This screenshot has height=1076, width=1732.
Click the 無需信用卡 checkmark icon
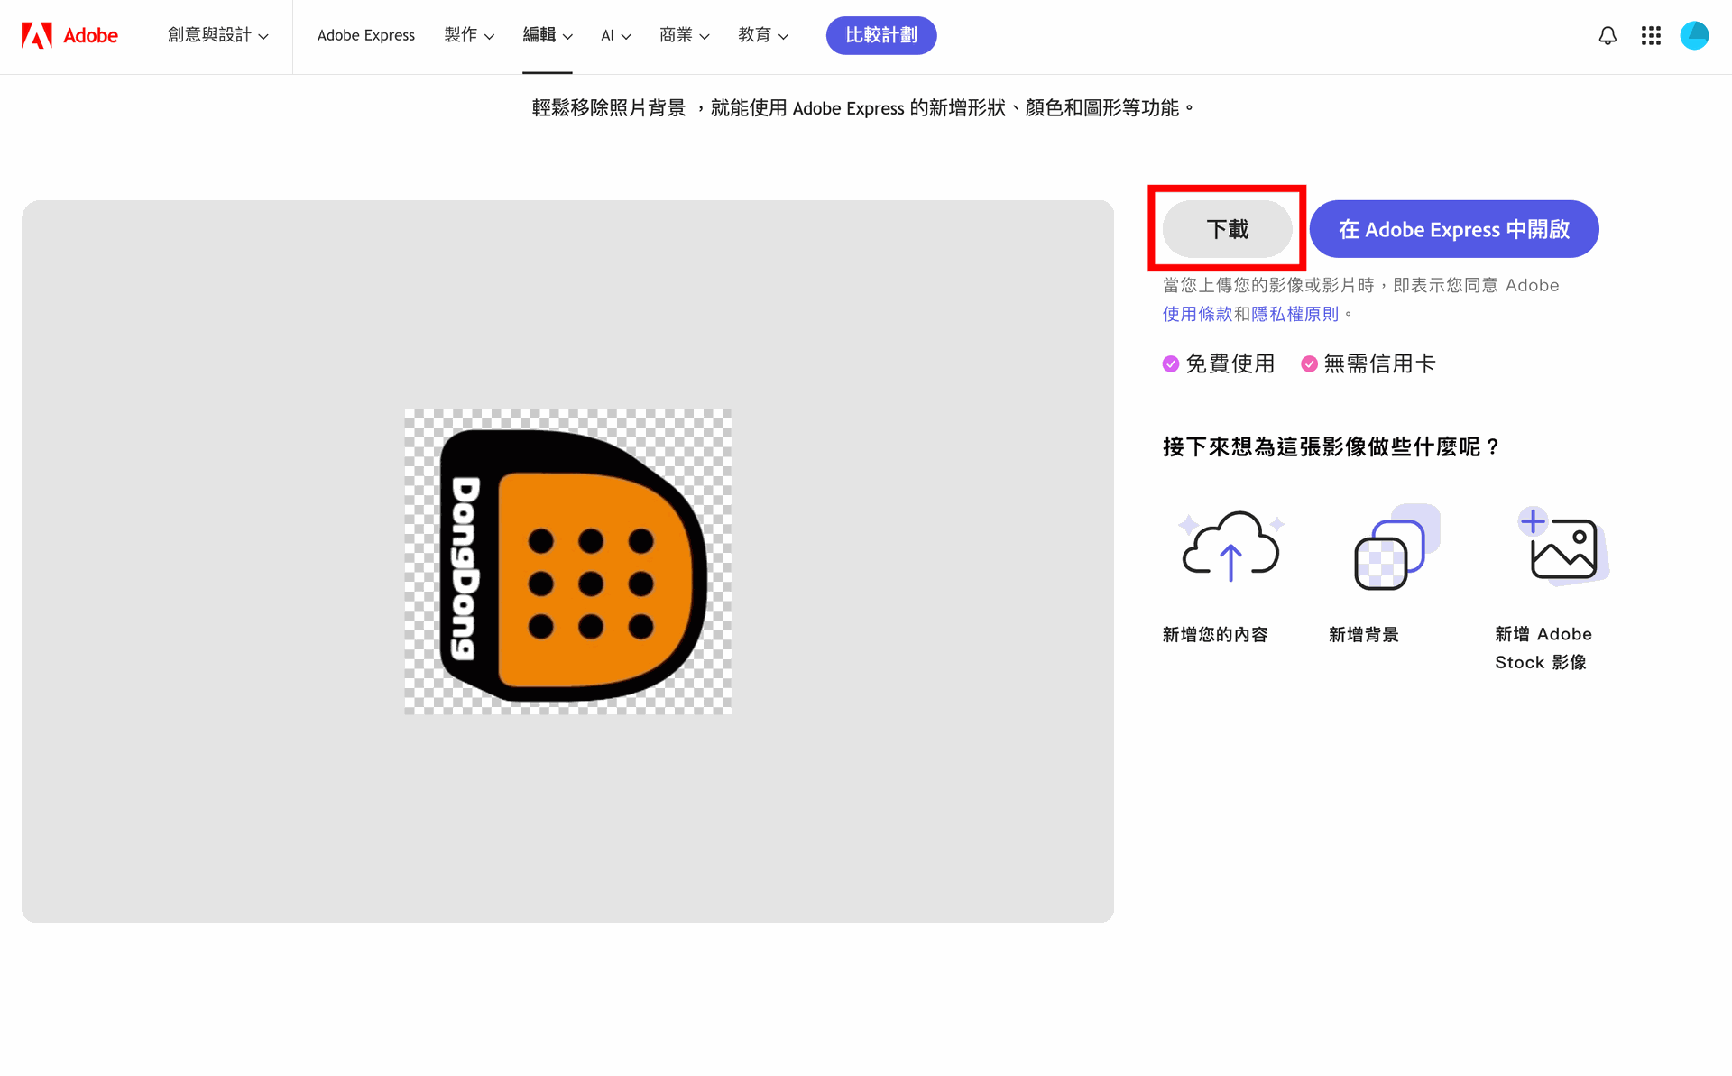tap(1309, 363)
